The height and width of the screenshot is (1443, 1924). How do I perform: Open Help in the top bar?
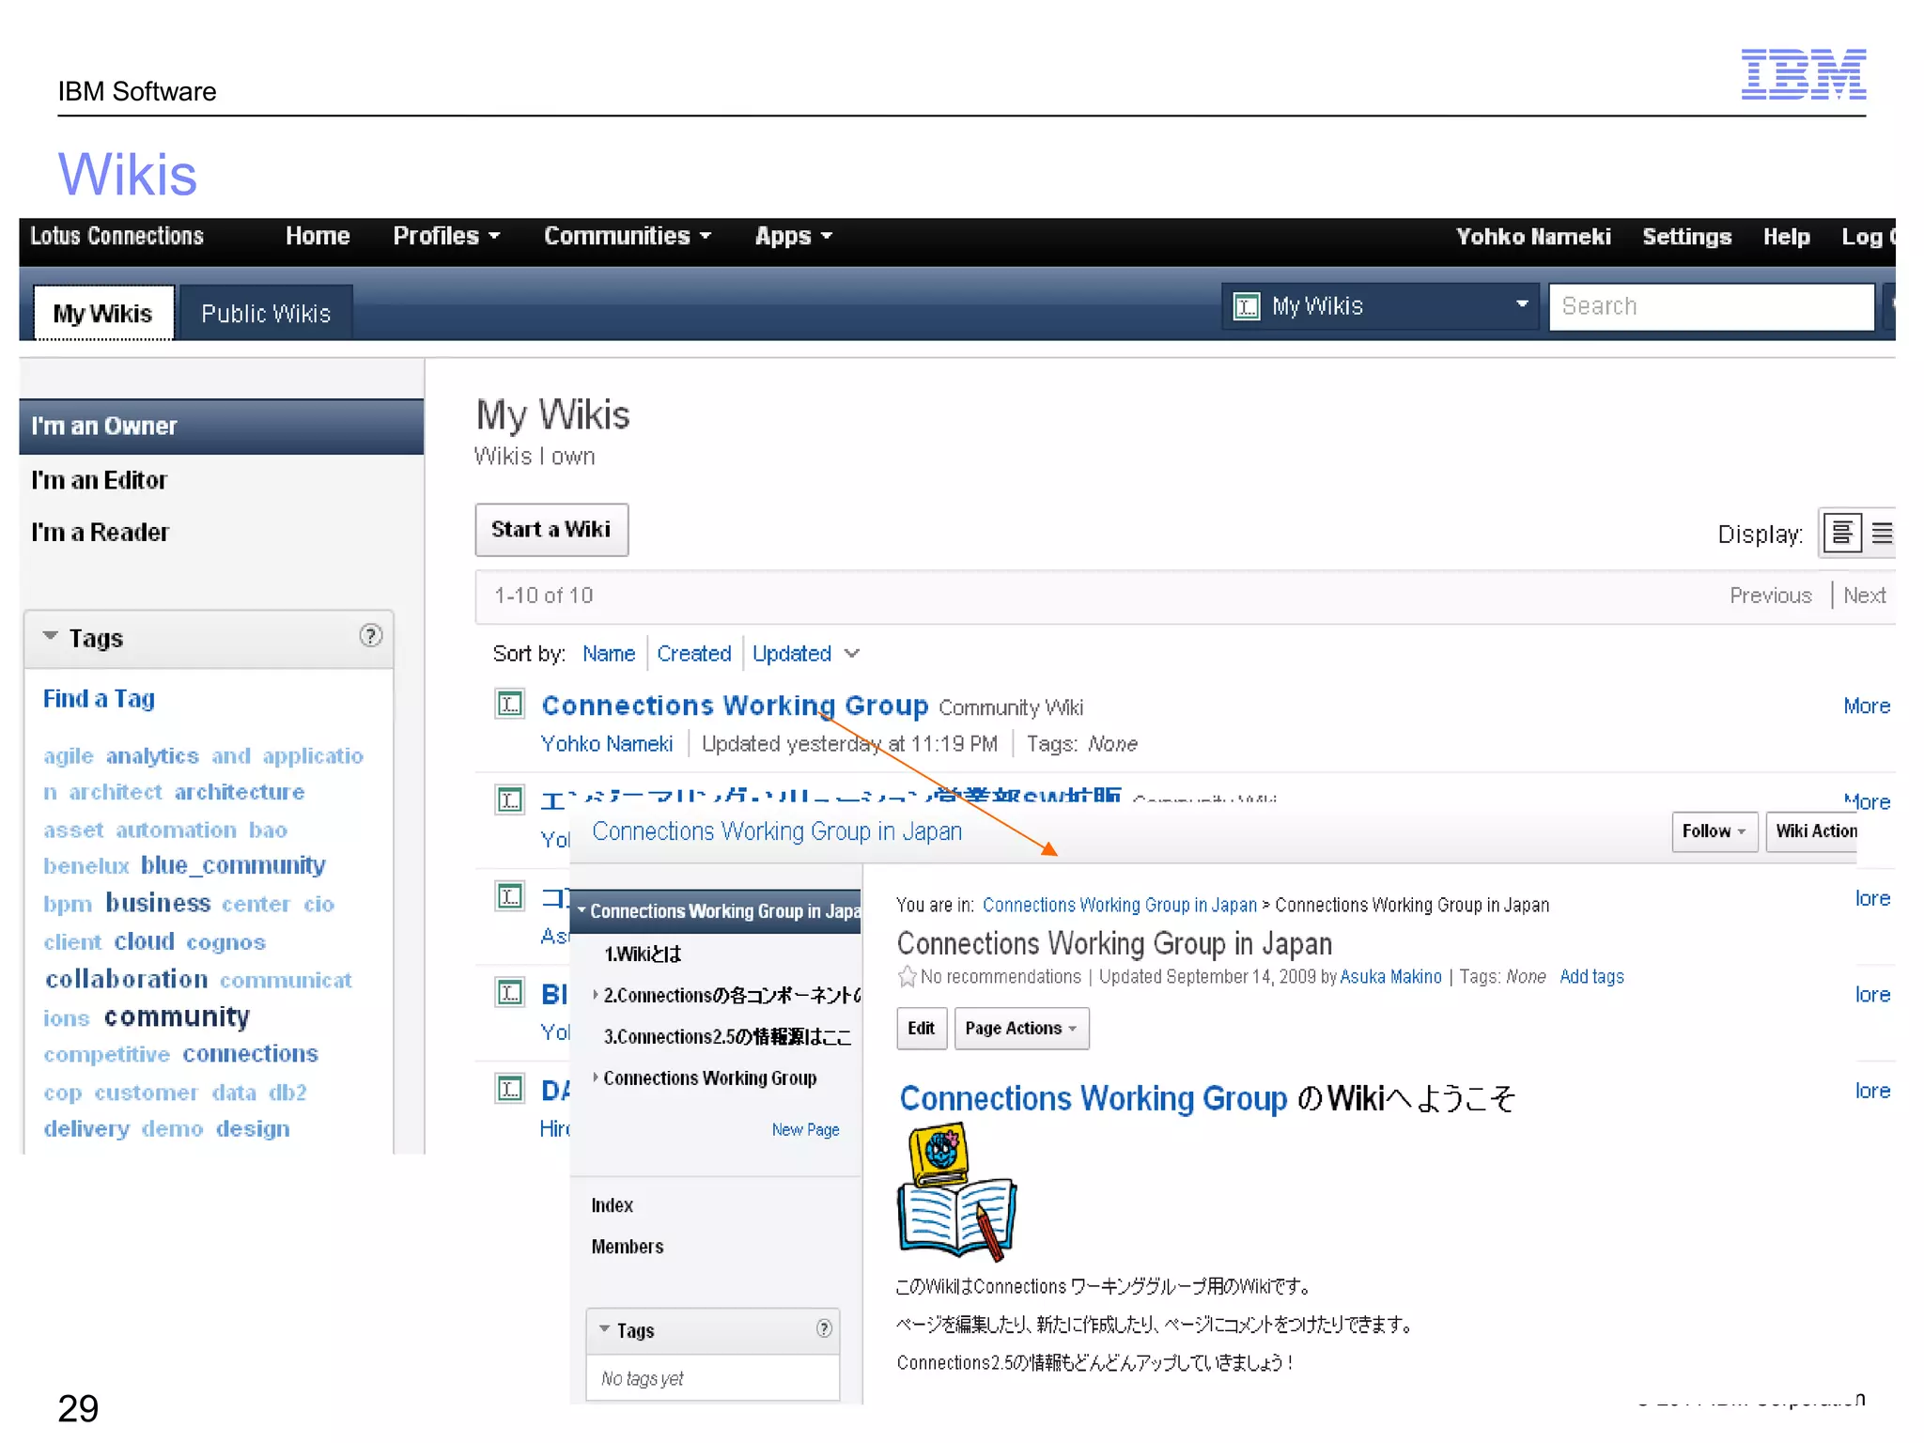tap(1786, 237)
